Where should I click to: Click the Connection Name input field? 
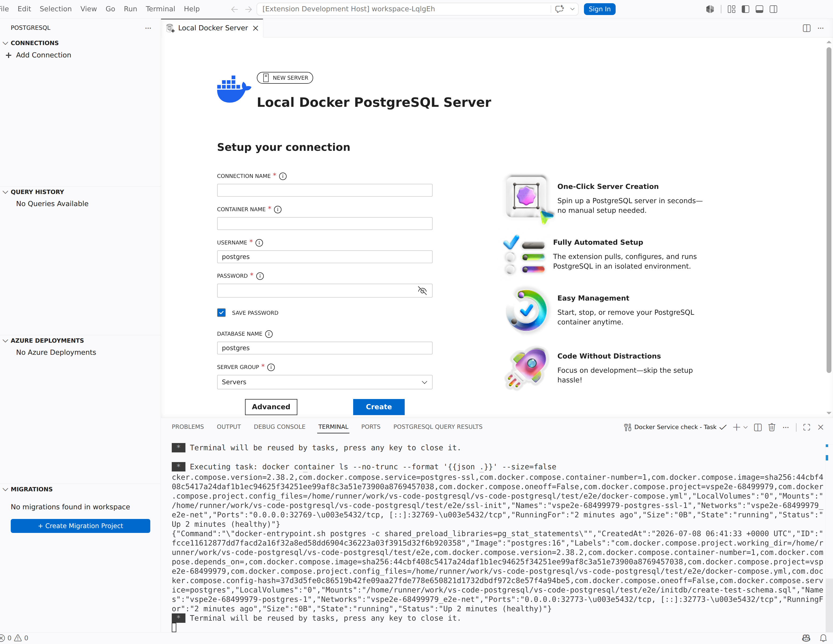[x=324, y=190]
